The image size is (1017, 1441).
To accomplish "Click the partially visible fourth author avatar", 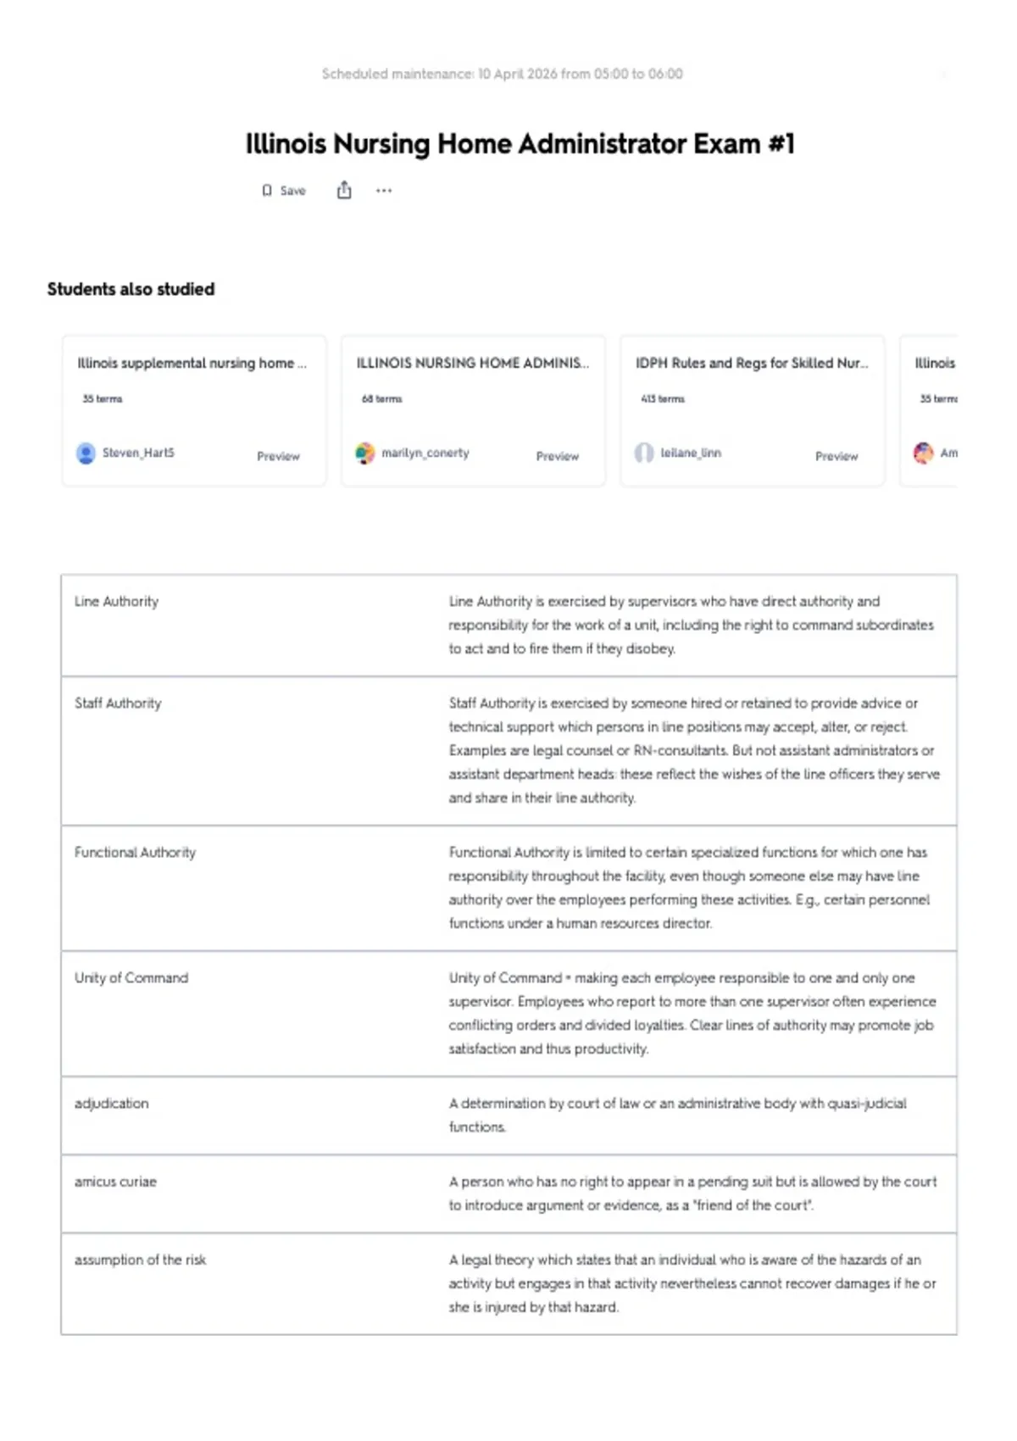I will tap(923, 453).
